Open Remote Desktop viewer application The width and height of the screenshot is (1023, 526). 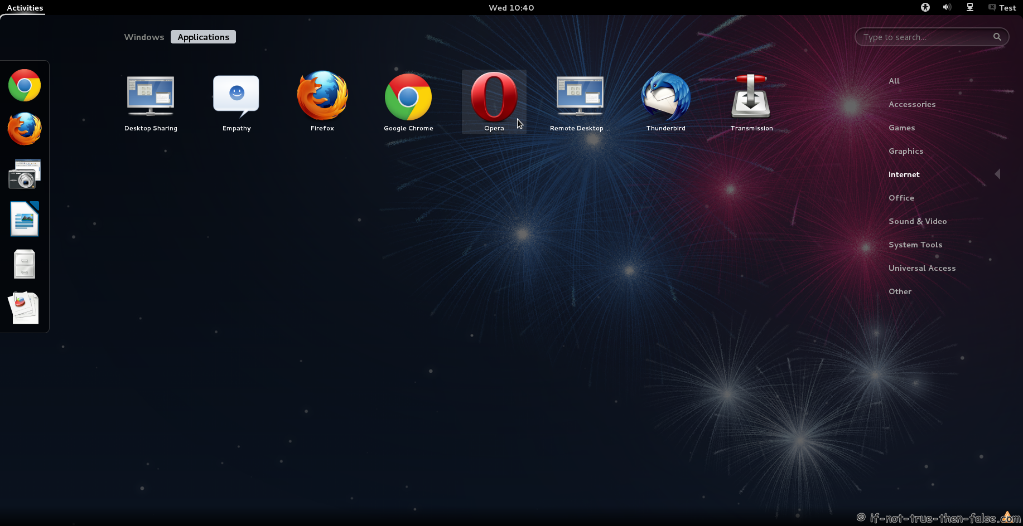tap(580, 101)
